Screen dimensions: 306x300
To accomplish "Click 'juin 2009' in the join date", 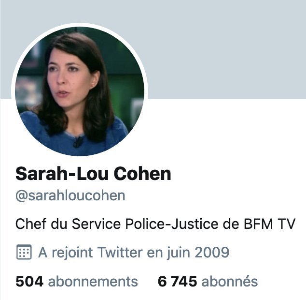I will (198, 253).
